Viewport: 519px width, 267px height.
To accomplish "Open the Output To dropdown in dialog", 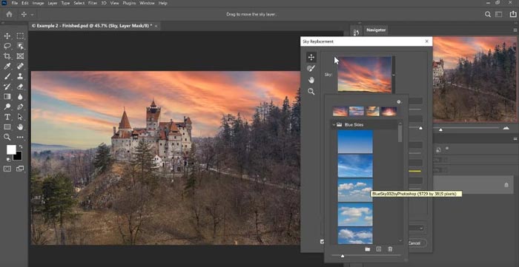I will coord(417,228).
